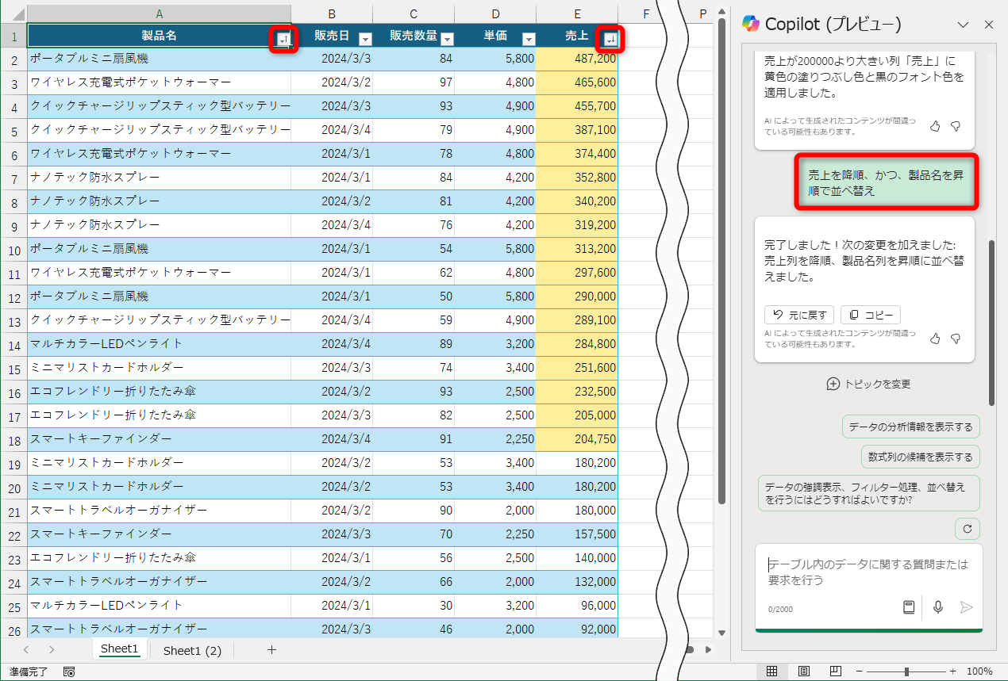Collapse the Copilot pane with its chevron

click(x=964, y=25)
